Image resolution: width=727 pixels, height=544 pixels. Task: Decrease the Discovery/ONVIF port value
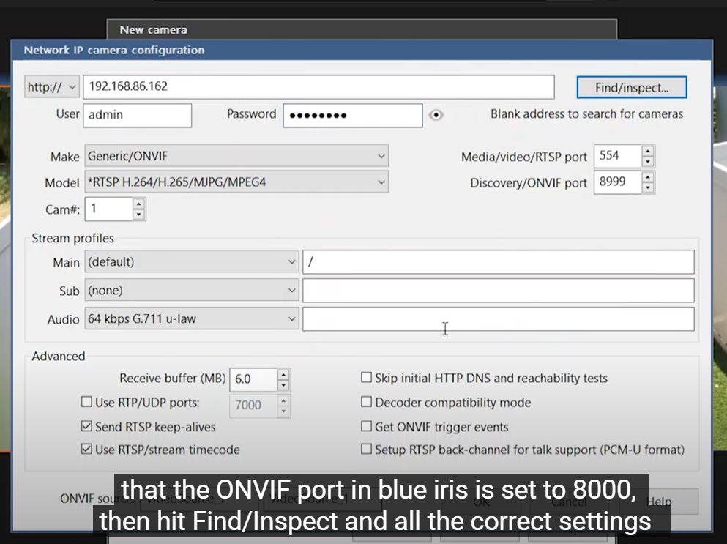[647, 187]
